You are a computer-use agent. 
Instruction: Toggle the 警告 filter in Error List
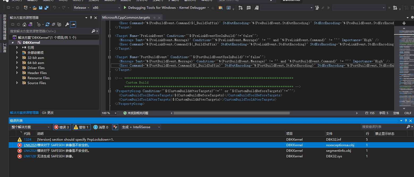[81, 127]
